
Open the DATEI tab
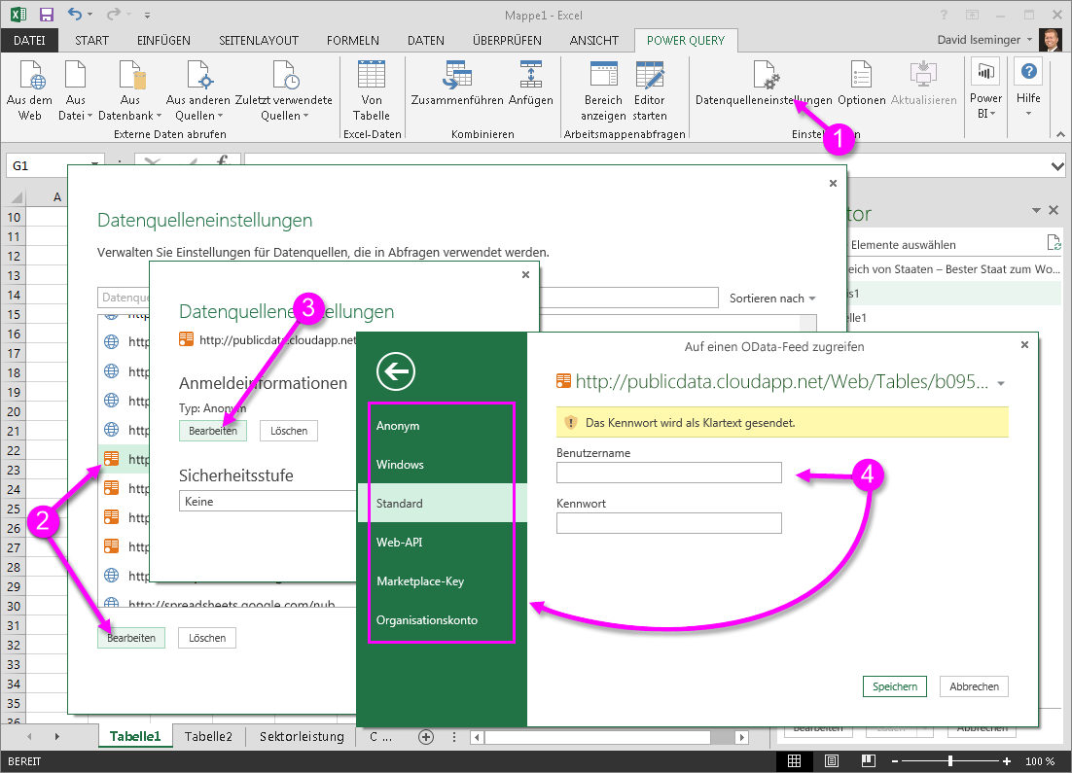tap(29, 40)
